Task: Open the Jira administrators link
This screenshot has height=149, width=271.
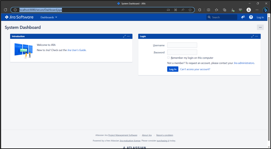Action: tap(244, 63)
